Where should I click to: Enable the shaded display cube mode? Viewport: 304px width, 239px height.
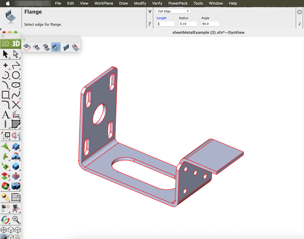click(4, 237)
